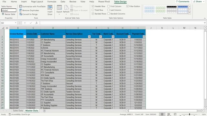This screenshot has height=116, width=207.
Task: Select column K header
Action: click(162, 28)
